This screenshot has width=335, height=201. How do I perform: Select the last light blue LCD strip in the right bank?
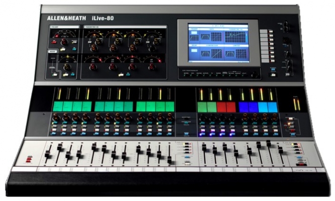[x=272, y=107]
